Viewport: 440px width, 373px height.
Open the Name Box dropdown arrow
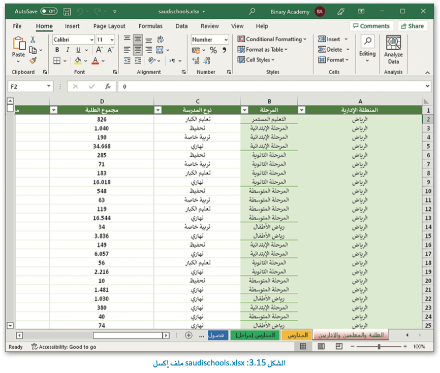click(49, 86)
